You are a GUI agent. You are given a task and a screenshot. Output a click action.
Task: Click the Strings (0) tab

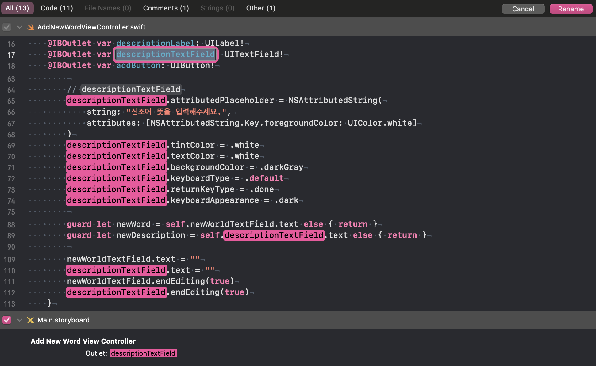217,8
